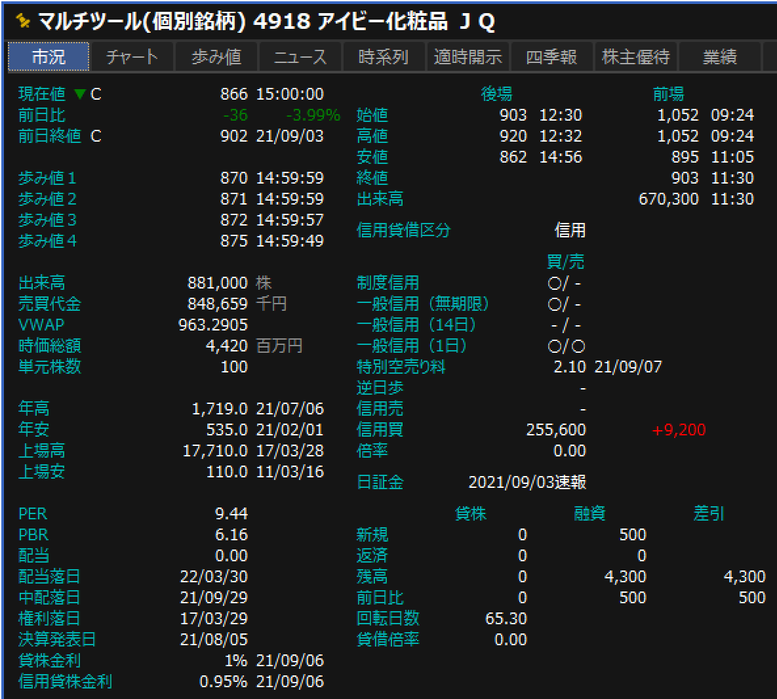This screenshot has width=777, height=699.
Task: Click the 差引 column header
Action: [709, 513]
